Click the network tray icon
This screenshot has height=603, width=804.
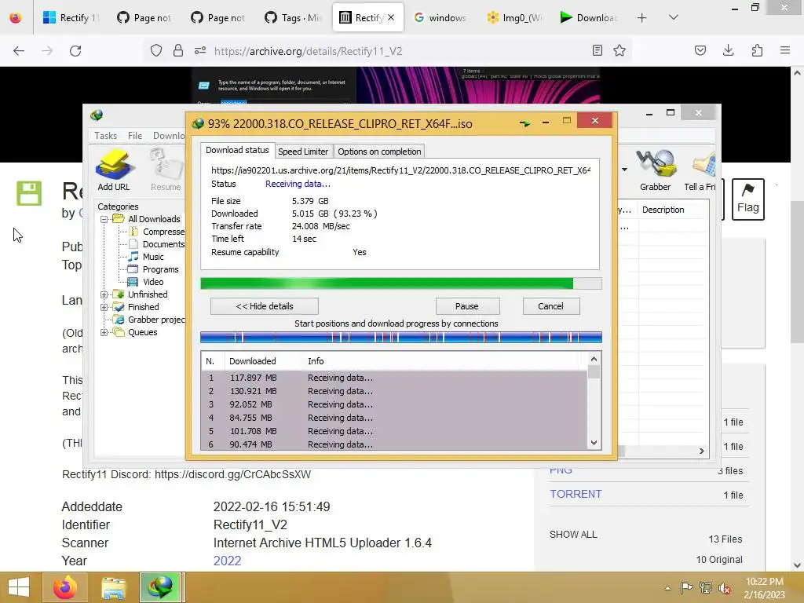(x=706, y=588)
